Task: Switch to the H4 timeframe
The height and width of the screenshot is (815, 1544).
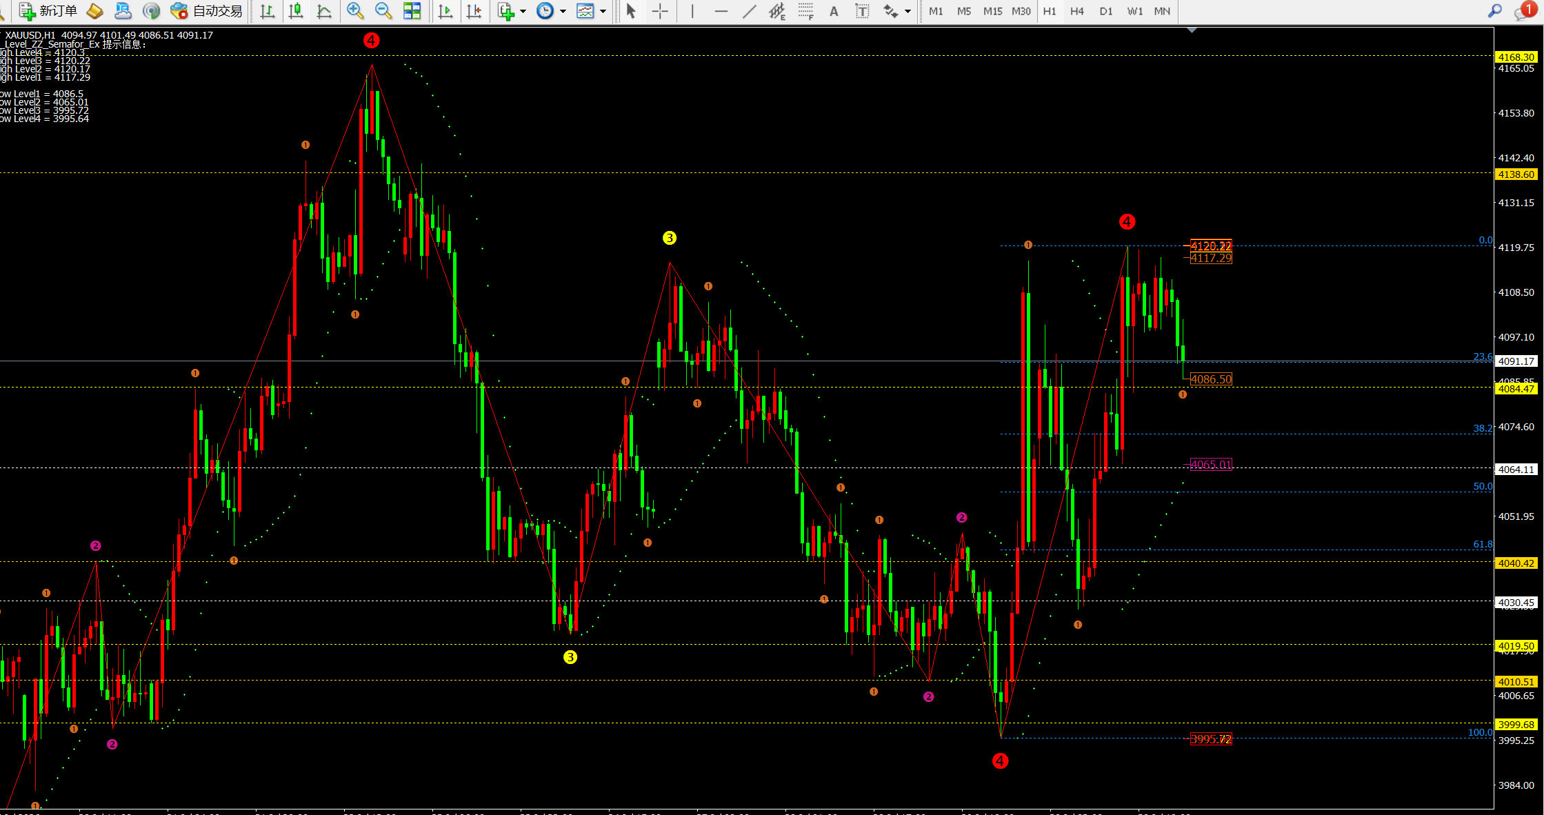Action: (1077, 11)
